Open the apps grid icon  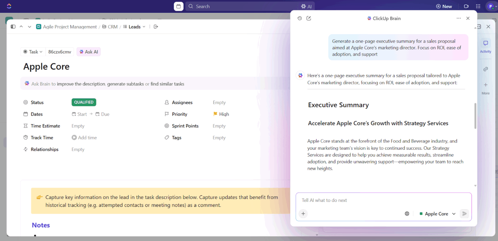click(x=478, y=6)
